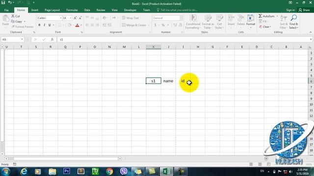314x176 pixels.
Task: Click the Format cells icon
Action: click(251, 19)
